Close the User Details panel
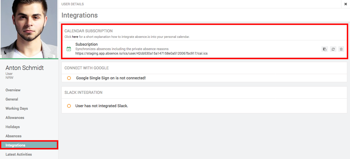350x159 pixels. pos(346,4)
